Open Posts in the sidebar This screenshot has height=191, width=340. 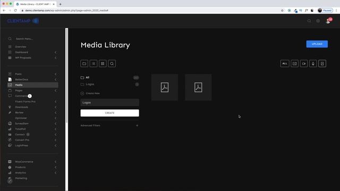click(18, 74)
